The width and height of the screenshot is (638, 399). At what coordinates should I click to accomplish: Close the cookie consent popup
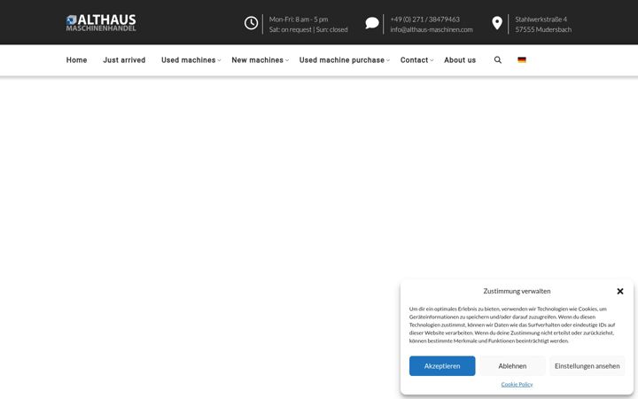tap(620, 291)
